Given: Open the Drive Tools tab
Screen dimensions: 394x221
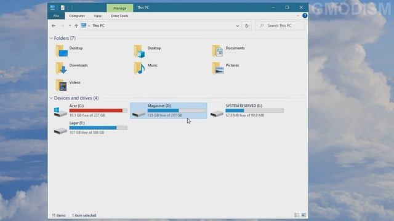Looking at the screenshot, I should pyautogui.click(x=119, y=16).
